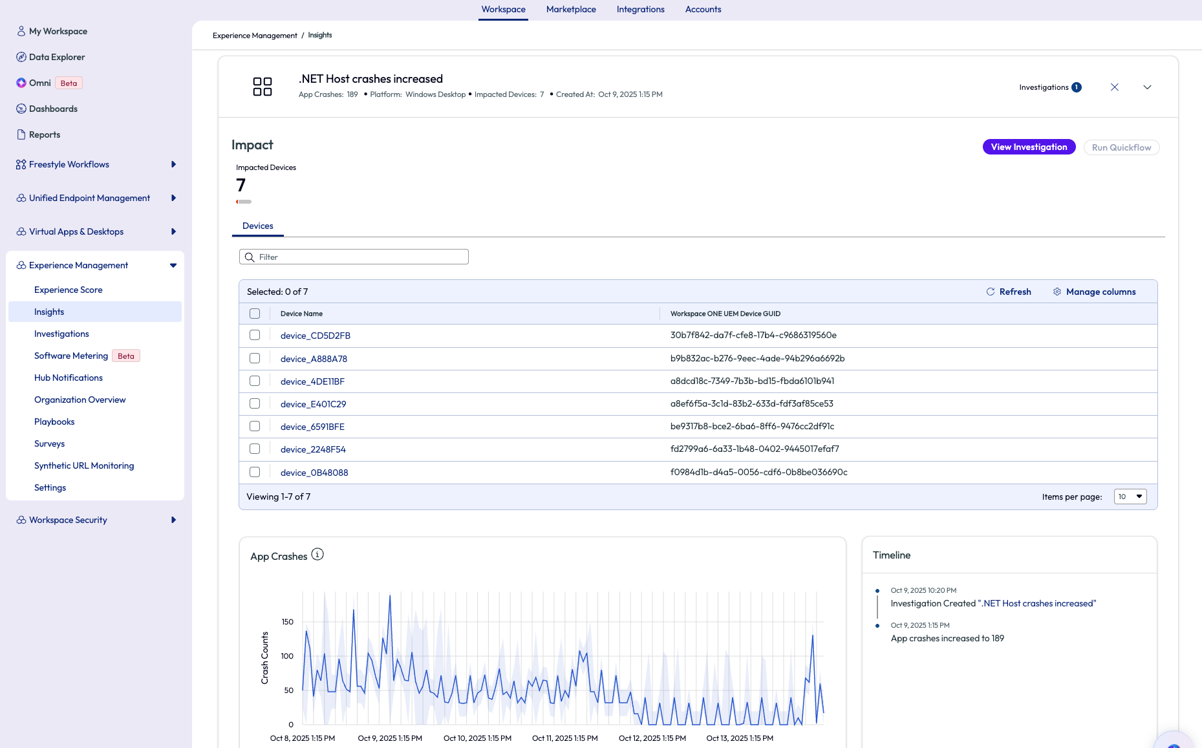1202x748 pixels.
Task: Close the insight panel with X icon
Action: click(x=1115, y=87)
